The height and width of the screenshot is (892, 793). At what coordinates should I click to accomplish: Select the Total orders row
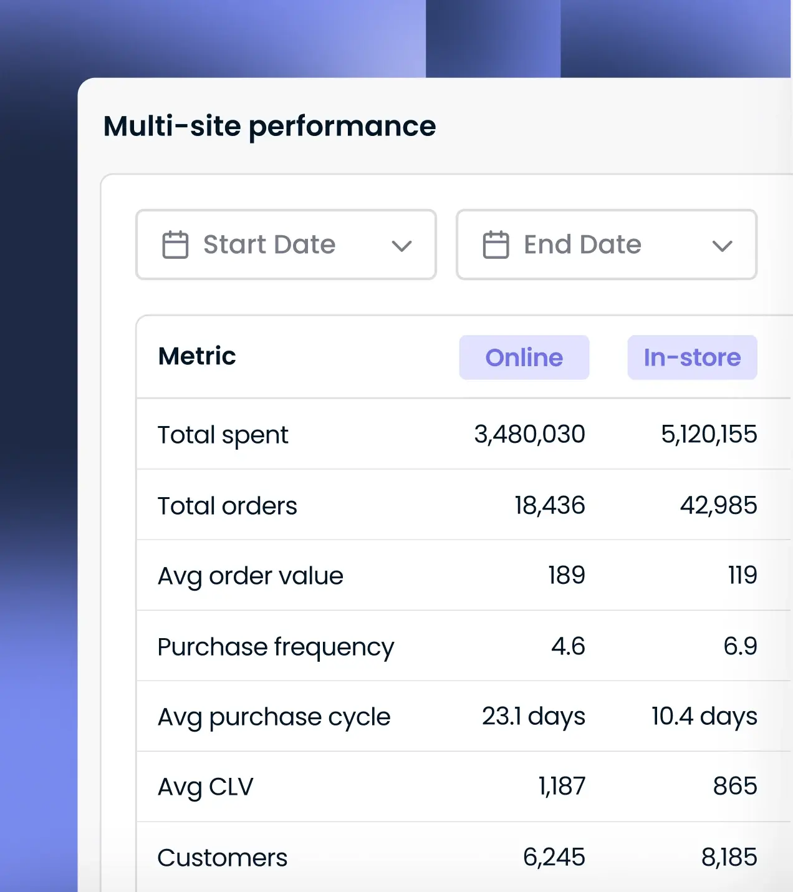227,505
